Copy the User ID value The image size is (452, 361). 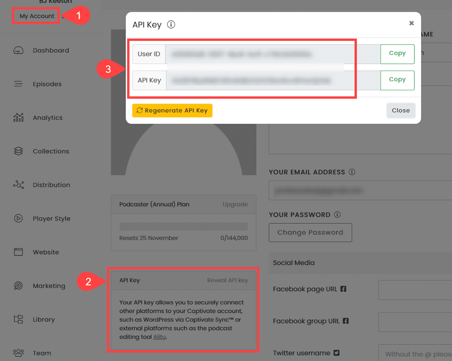click(397, 54)
